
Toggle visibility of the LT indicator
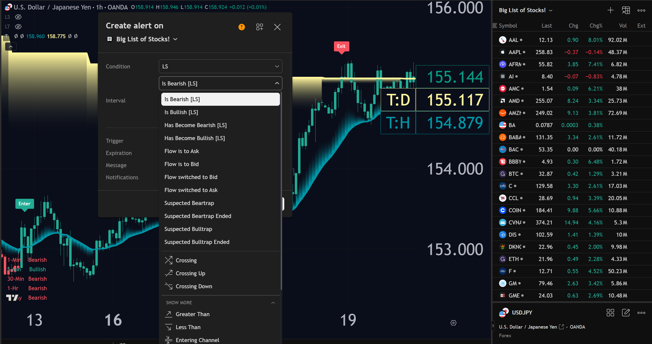[18, 27]
